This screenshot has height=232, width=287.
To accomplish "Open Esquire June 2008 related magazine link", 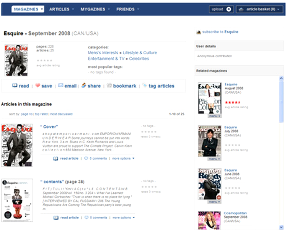I will 231,170.
